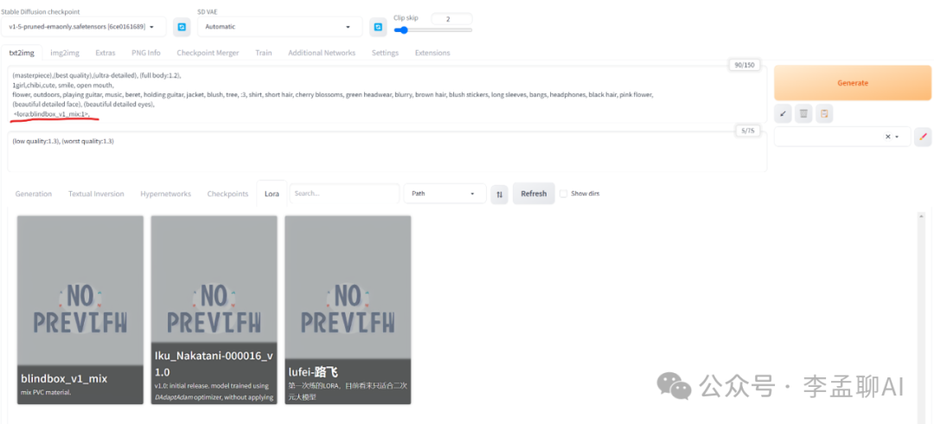
Task: Switch to the img2img tab
Action: point(65,53)
